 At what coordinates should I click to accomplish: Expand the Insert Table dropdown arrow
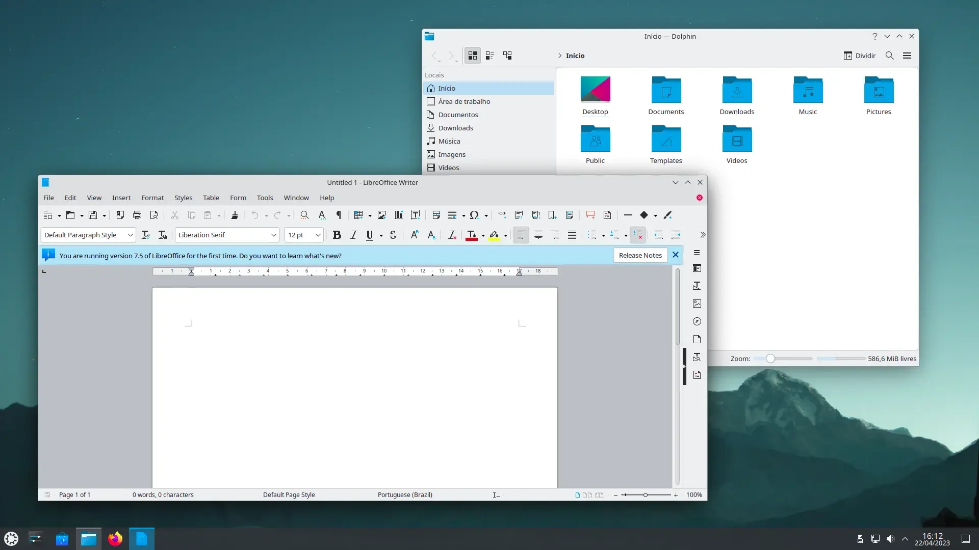[x=370, y=216]
